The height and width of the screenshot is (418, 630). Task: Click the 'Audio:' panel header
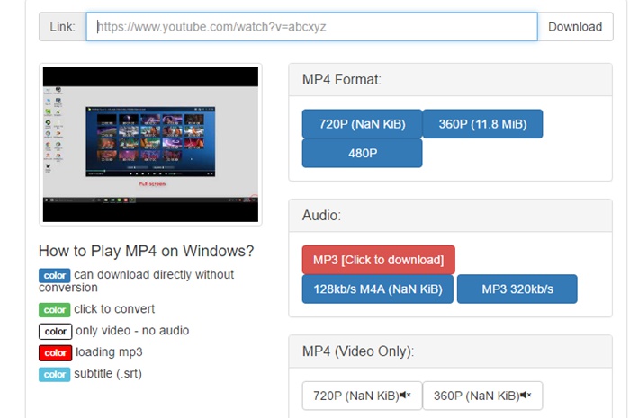[450, 216]
